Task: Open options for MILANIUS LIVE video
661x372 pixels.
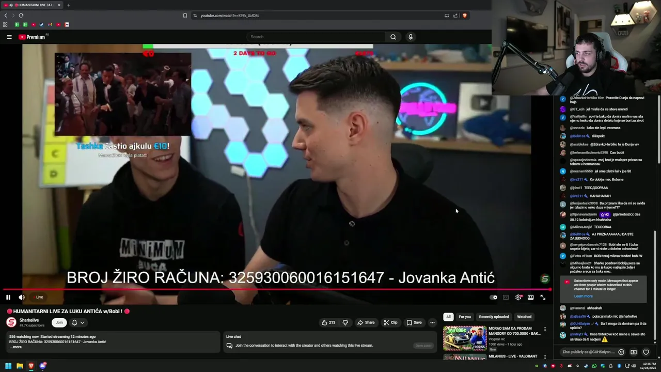Action: coord(545,357)
